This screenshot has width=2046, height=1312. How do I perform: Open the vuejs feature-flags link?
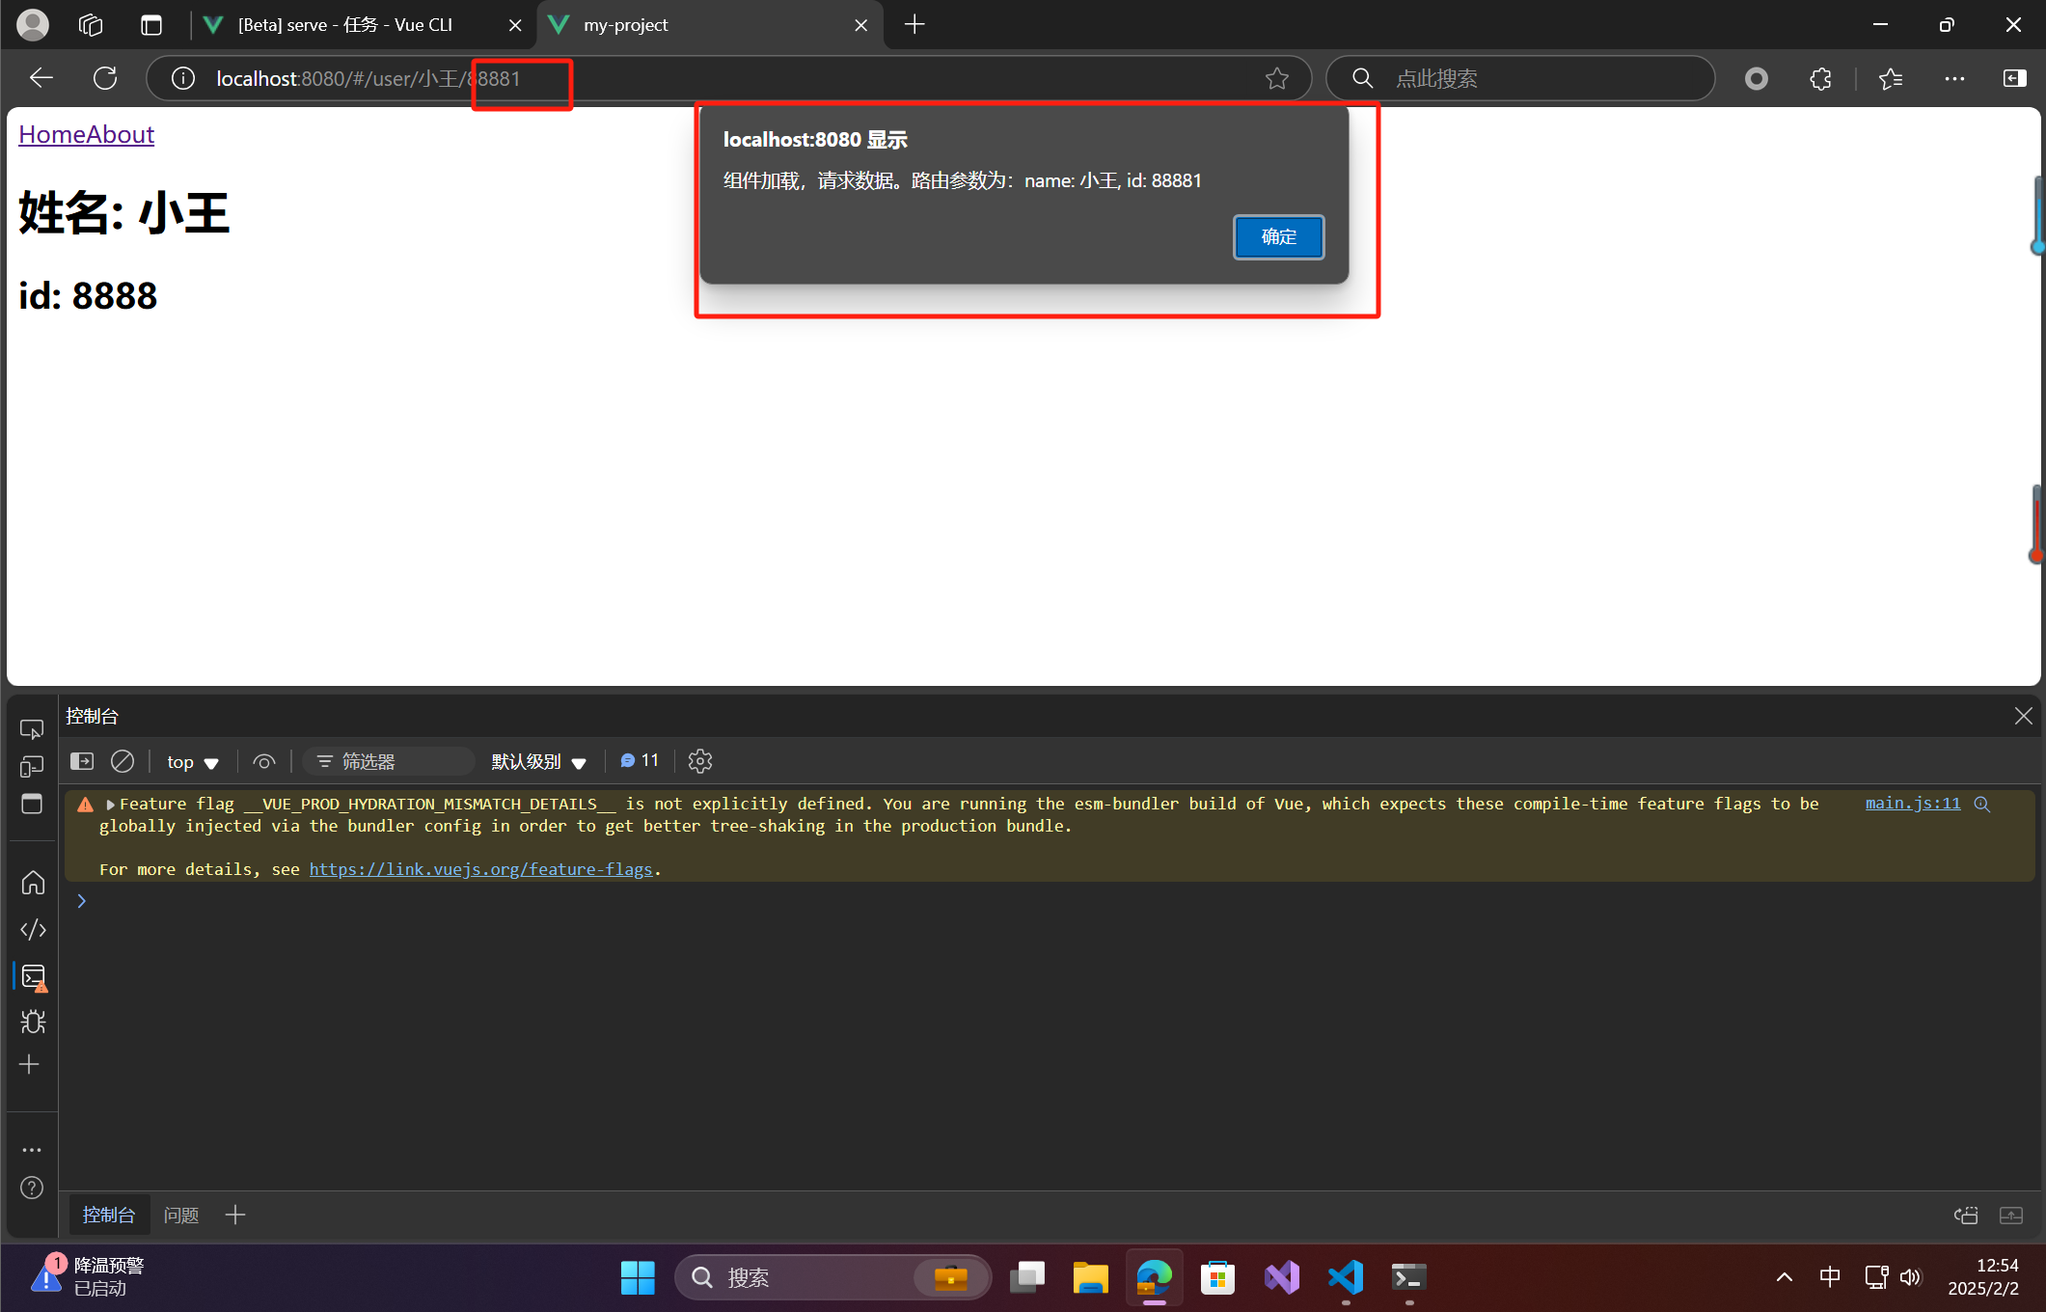[x=480, y=869]
